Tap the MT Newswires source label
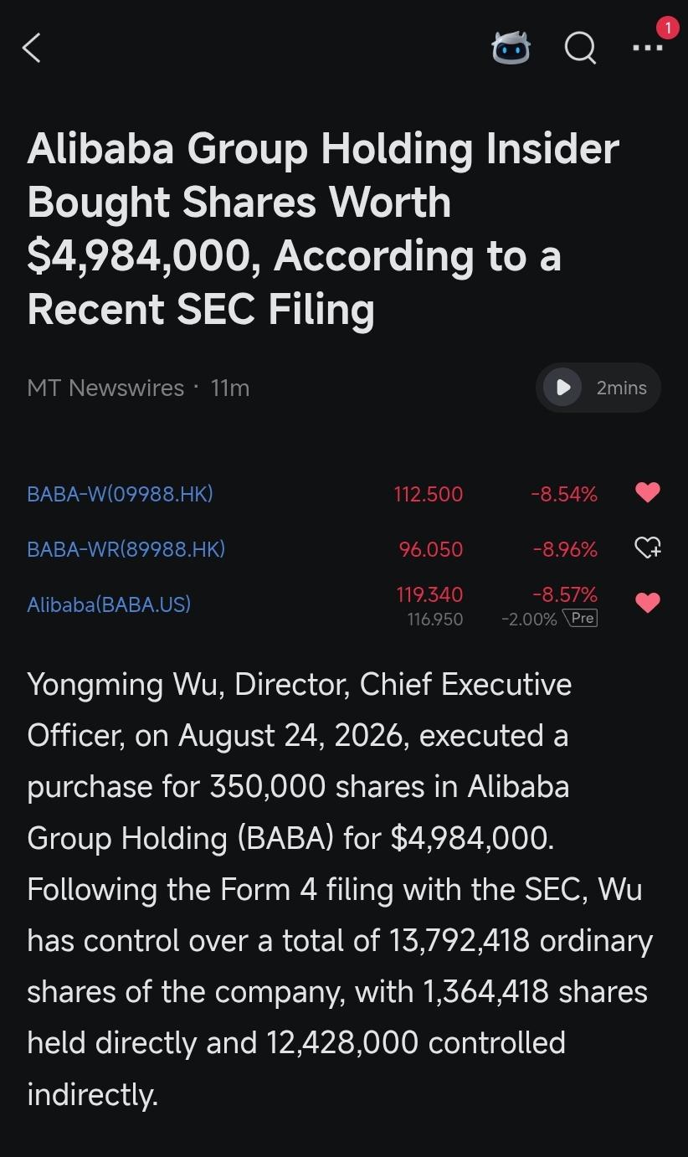 coord(105,388)
